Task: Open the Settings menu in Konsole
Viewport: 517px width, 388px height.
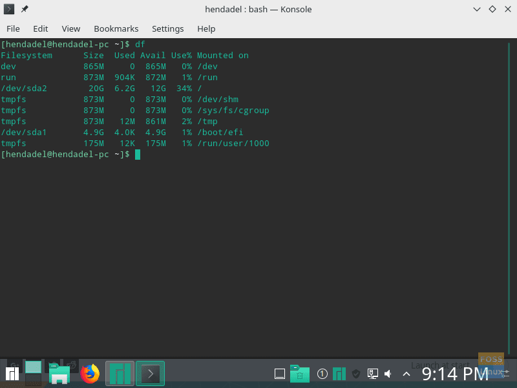Action: click(x=168, y=28)
